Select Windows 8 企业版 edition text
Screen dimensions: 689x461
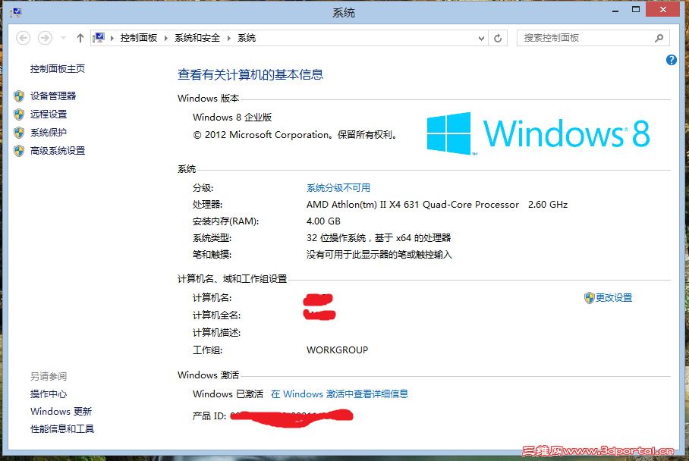pyautogui.click(x=232, y=118)
